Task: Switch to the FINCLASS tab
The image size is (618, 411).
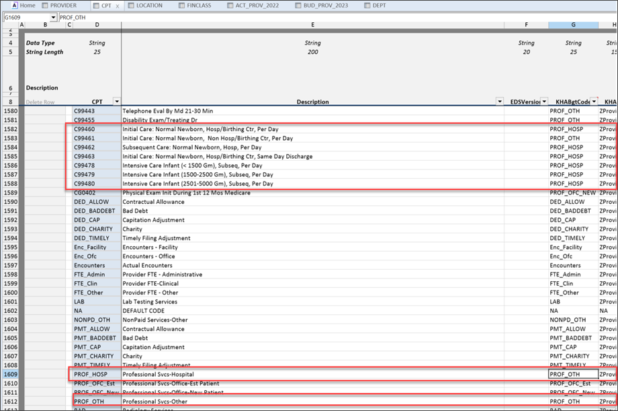Action: pos(200,5)
